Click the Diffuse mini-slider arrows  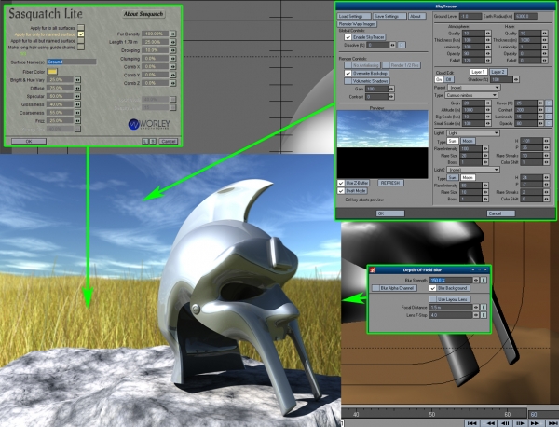77,88
